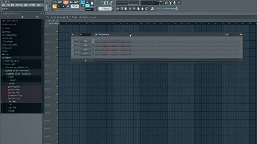Click the Stop transport button
The height and width of the screenshot is (144, 257).
[63, 6]
